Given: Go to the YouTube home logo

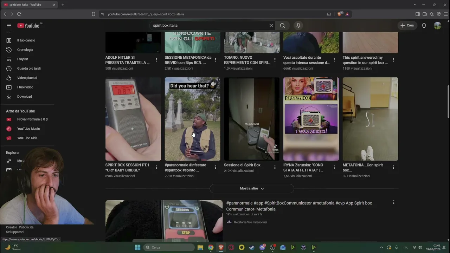Looking at the screenshot, I should (28, 25).
